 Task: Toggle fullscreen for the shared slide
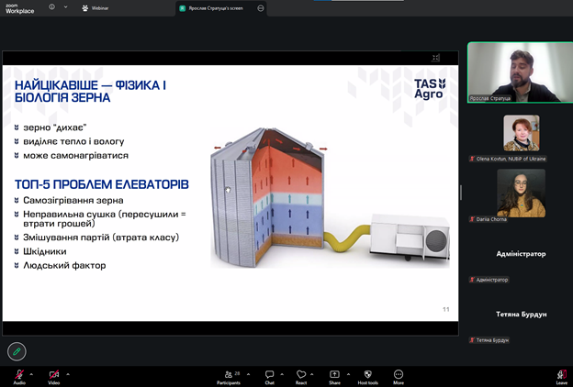[x=435, y=58]
